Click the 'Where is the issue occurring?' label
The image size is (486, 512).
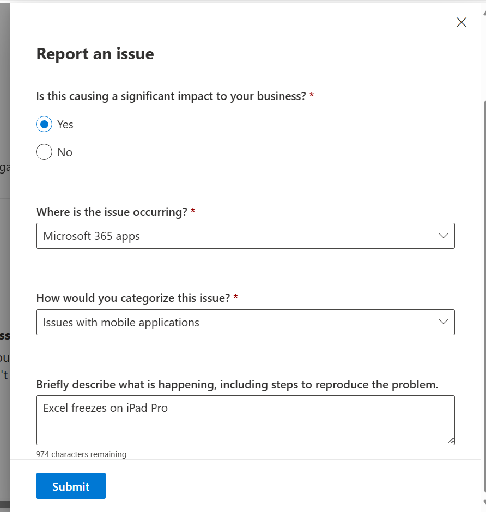click(x=112, y=212)
